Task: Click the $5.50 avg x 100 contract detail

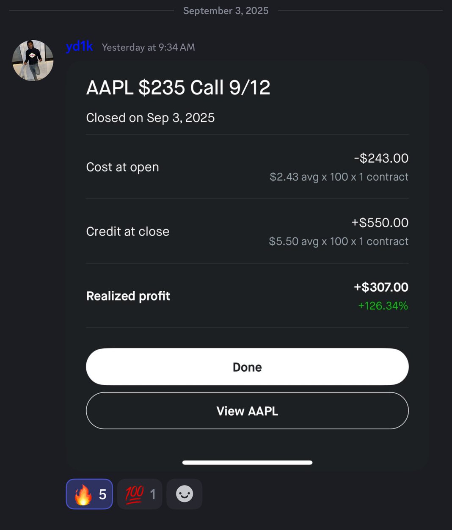Action: [339, 241]
